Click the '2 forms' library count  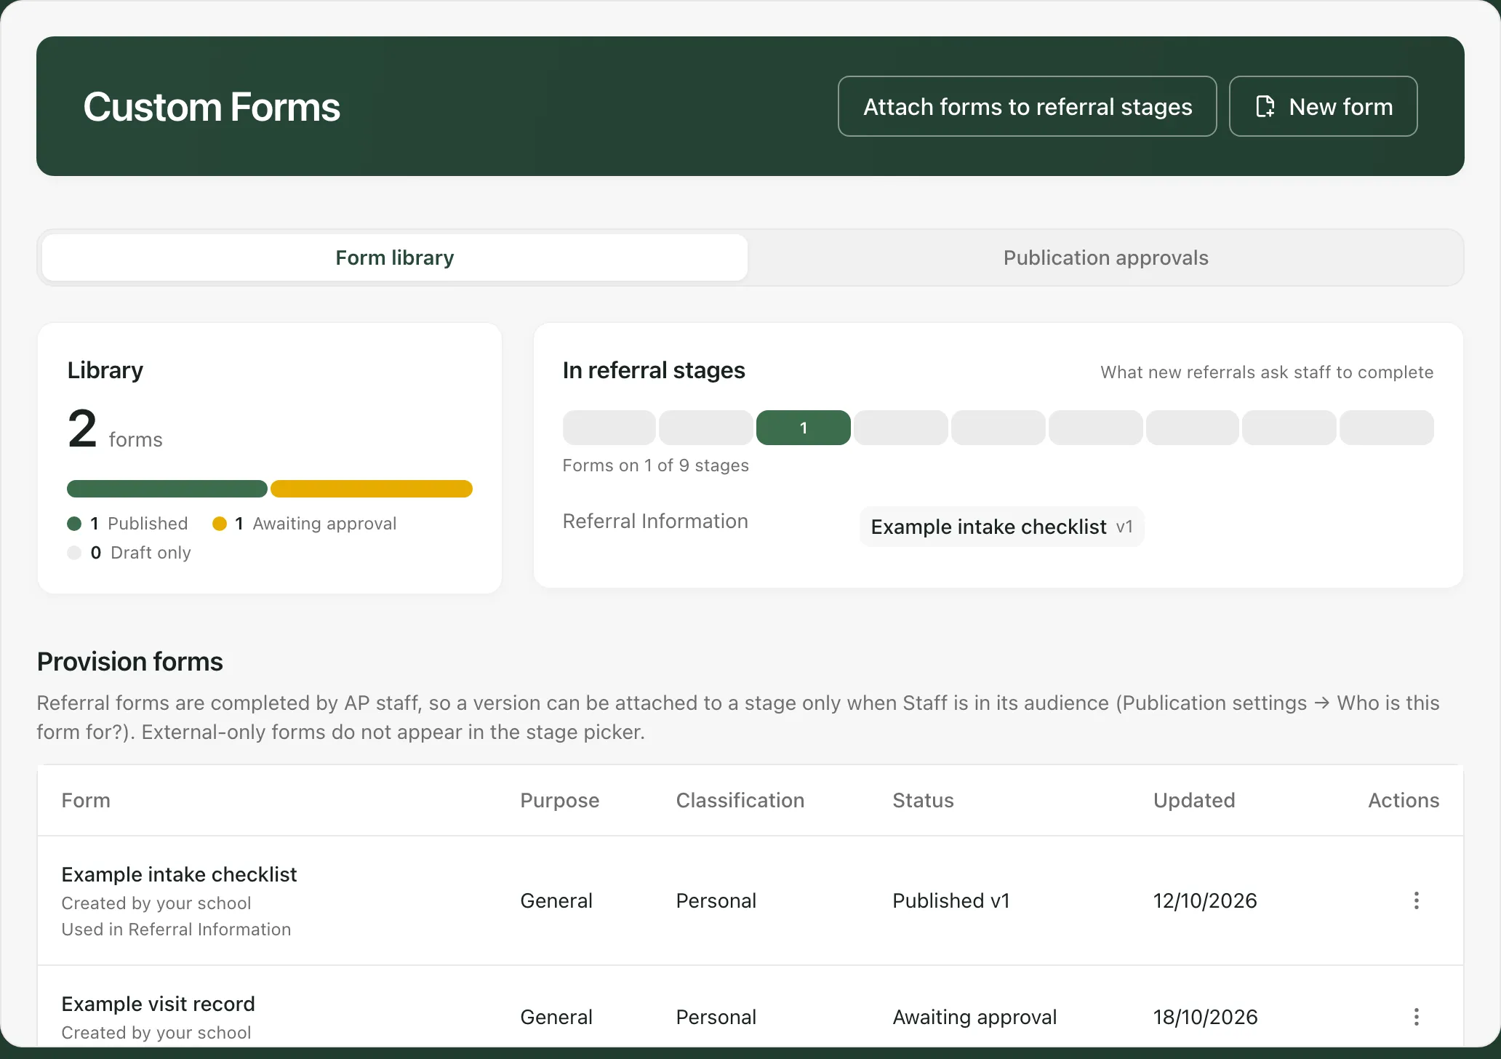click(115, 429)
